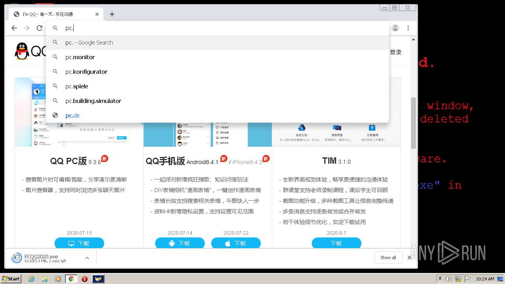Click the 登录 login link
The width and height of the screenshot is (505, 284).
[x=396, y=52]
